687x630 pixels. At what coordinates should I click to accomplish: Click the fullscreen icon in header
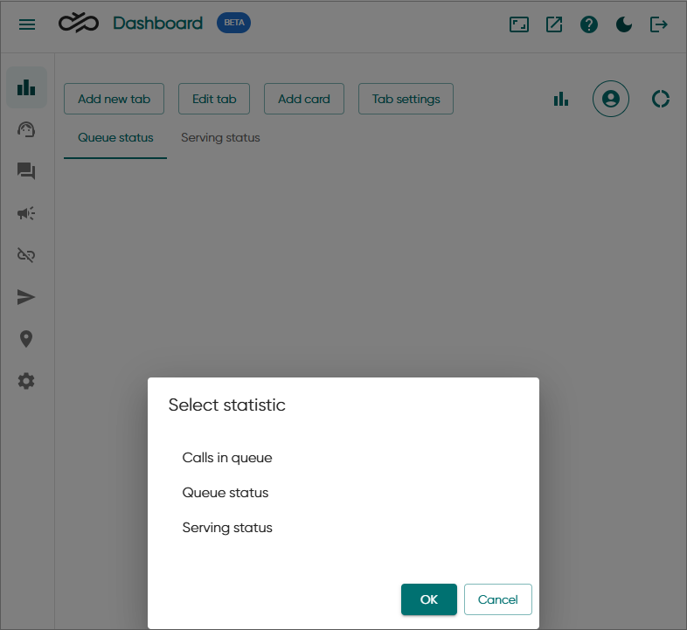[x=519, y=24]
